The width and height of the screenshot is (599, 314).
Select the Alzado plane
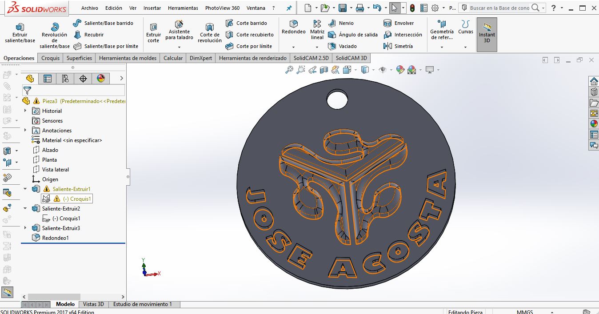(45, 150)
